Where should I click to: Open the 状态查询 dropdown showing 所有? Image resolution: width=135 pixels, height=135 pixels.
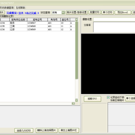point(58,12)
